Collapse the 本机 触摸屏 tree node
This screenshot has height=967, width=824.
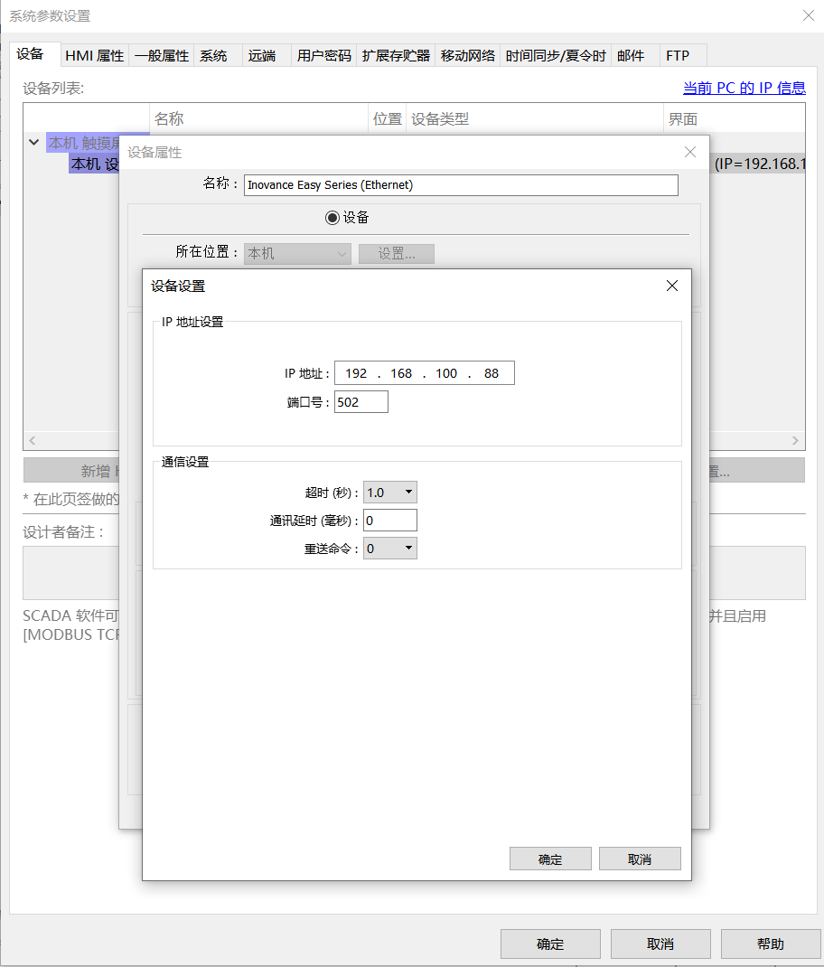[x=33, y=143]
